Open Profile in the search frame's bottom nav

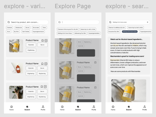[x=145, y=108]
